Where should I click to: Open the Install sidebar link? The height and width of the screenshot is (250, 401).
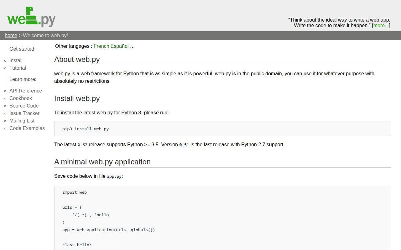(x=16, y=61)
